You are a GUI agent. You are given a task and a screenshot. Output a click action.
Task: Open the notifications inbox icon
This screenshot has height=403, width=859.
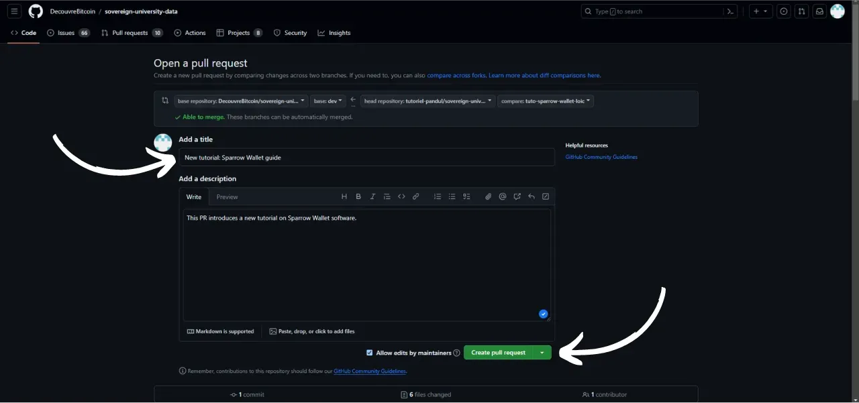tap(819, 11)
